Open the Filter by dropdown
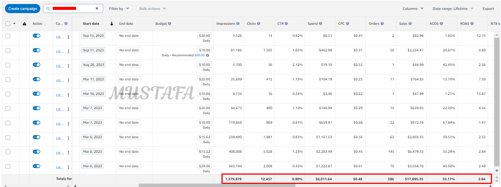Image resolution: width=501 pixels, height=187 pixels. coord(119,9)
